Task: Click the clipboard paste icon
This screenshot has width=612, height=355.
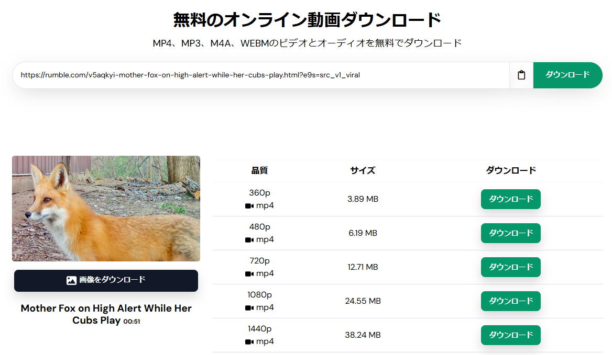Action: click(521, 75)
